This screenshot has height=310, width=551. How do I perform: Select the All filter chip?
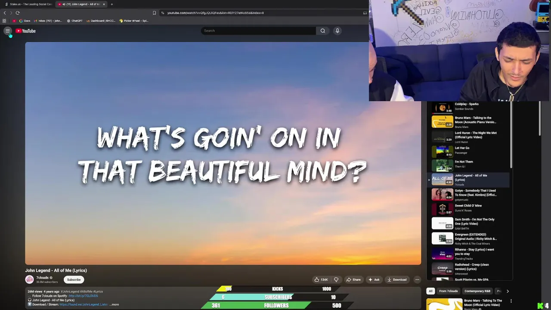(x=430, y=291)
